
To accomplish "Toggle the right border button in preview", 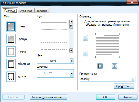I will click(x=114, y=66).
